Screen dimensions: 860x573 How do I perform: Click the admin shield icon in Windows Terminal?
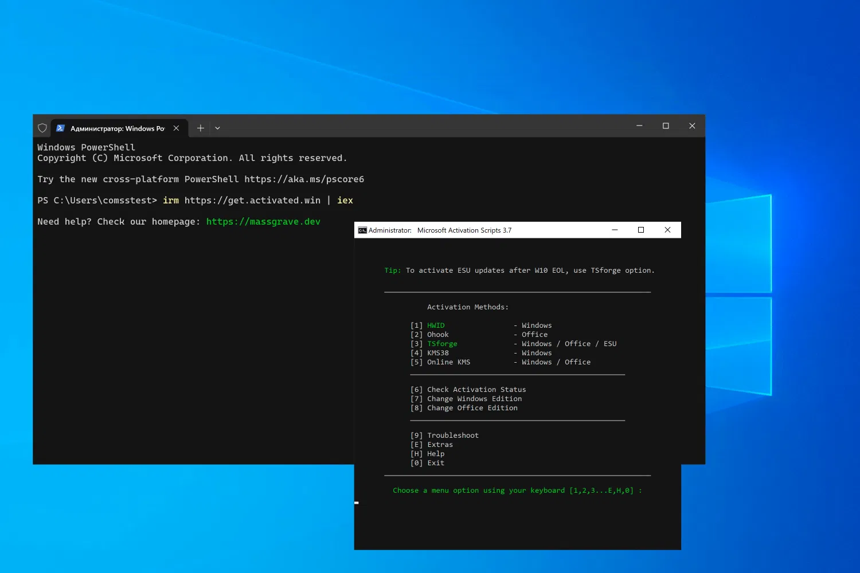coord(42,128)
